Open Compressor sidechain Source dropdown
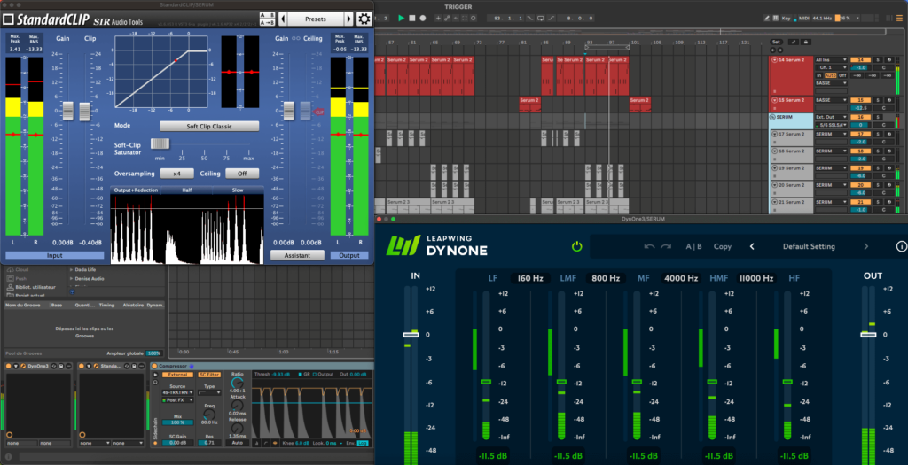The width and height of the screenshot is (908, 465). [177, 392]
